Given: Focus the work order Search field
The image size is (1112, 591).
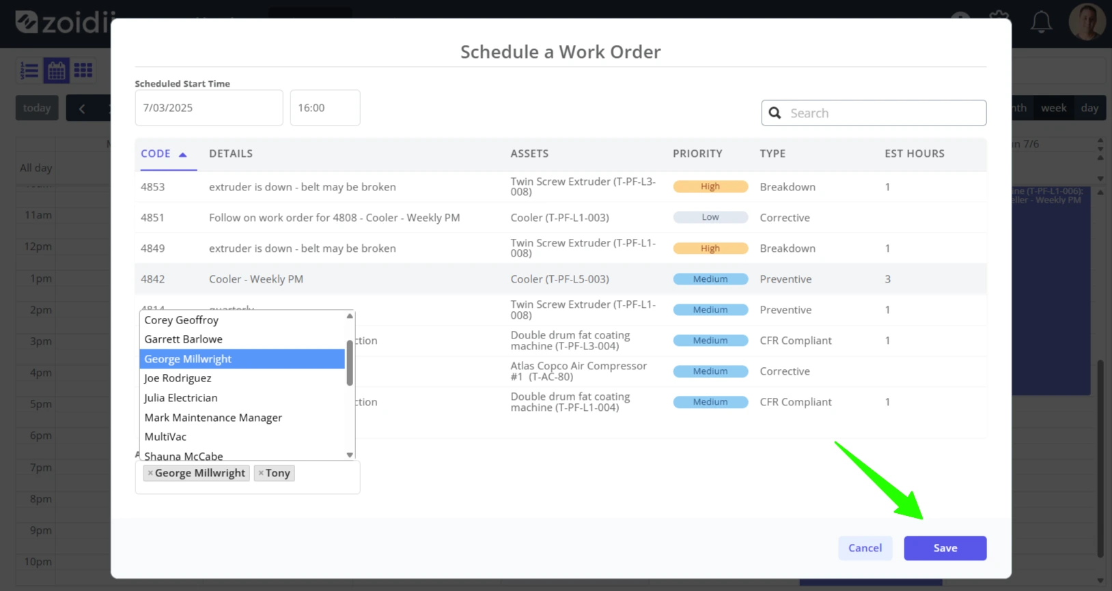Looking at the screenshot, I should pos(874,113).
